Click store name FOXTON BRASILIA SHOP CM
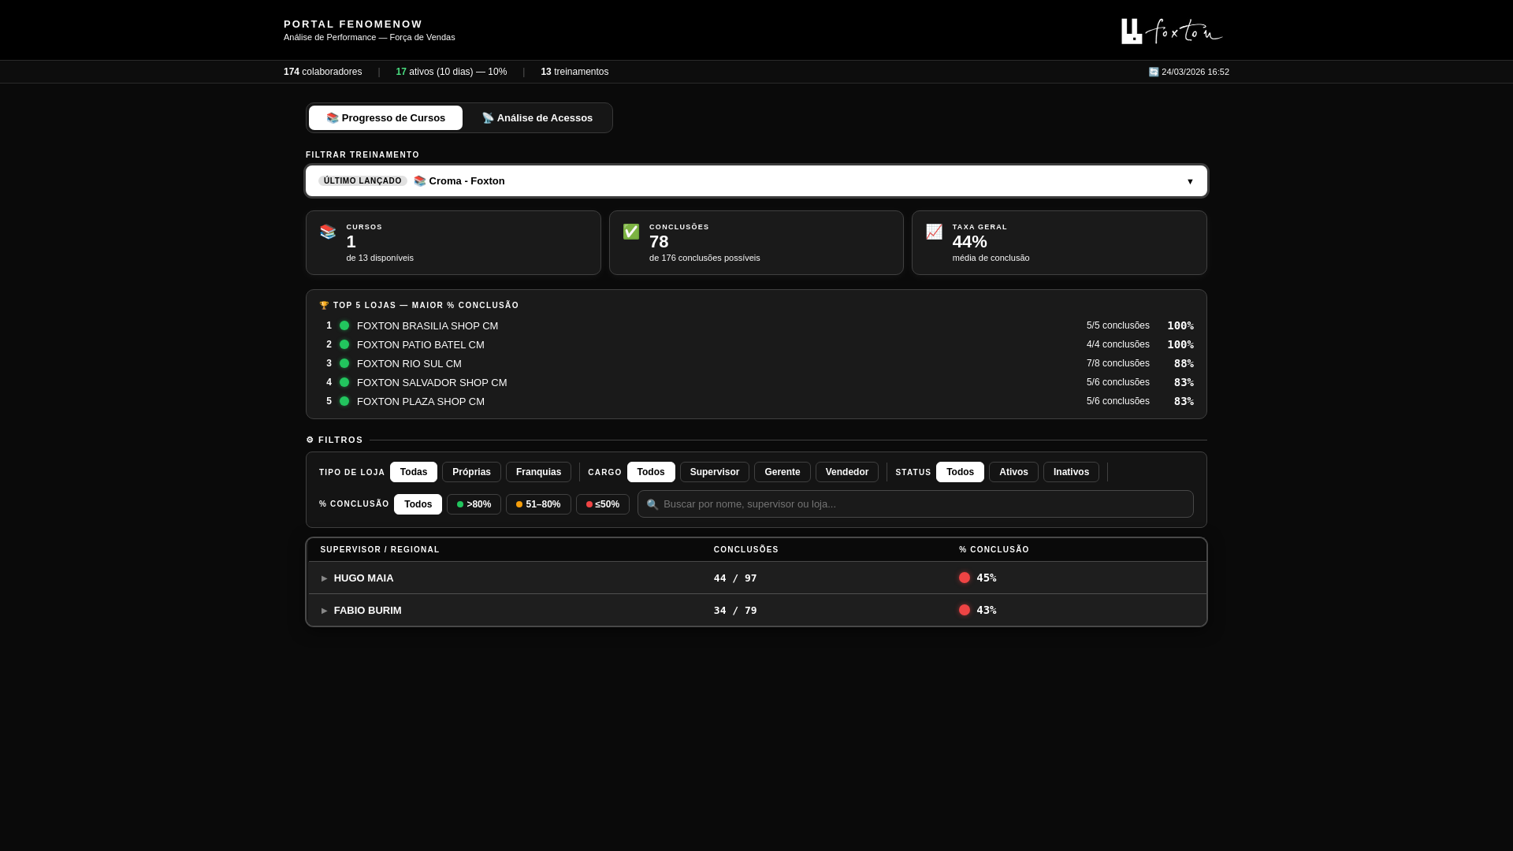This screenshot has width=1513, height=851. (x=427, y=326)
